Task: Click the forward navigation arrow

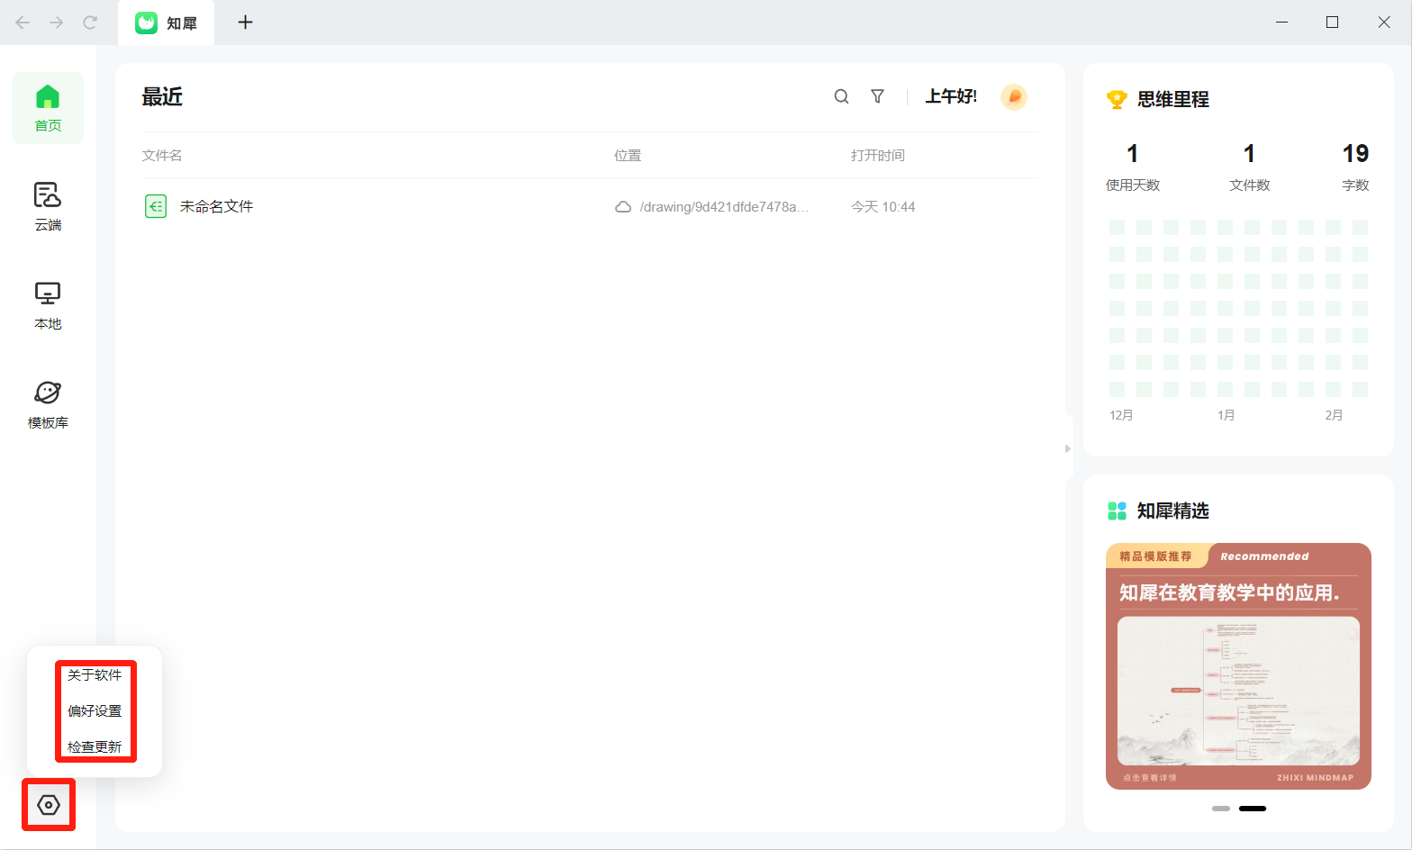Action: 56,23
